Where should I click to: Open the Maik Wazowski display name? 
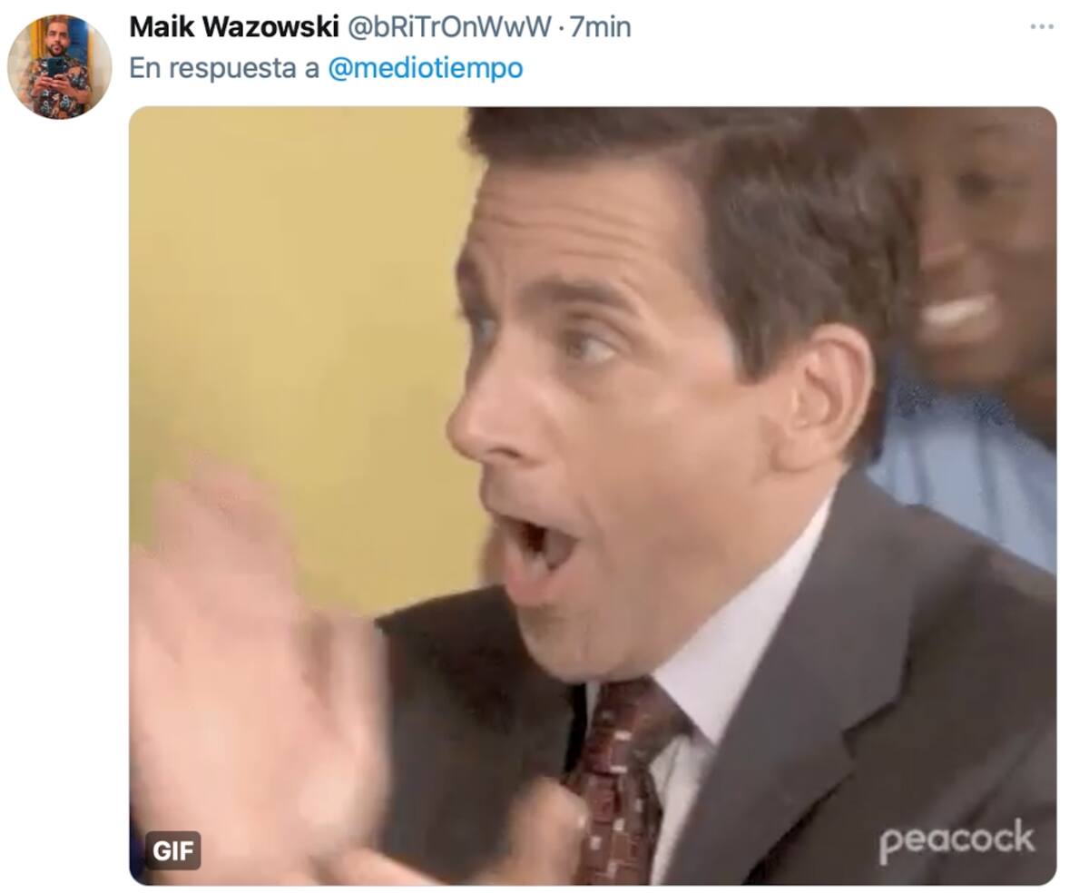point(234,27)
